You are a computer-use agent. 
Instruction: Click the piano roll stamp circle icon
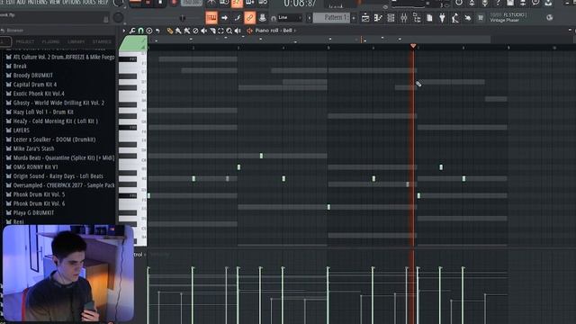(149, 31)
